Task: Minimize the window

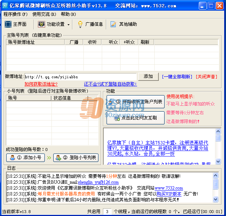Action: click(x=202, y=6)
